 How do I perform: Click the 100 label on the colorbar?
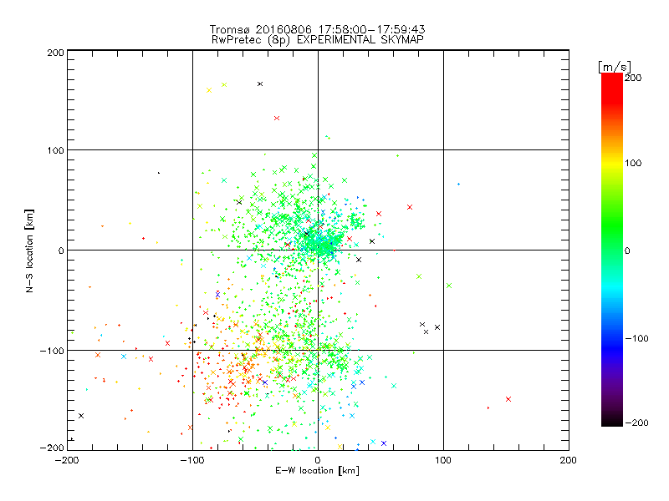tap(633, 163)
